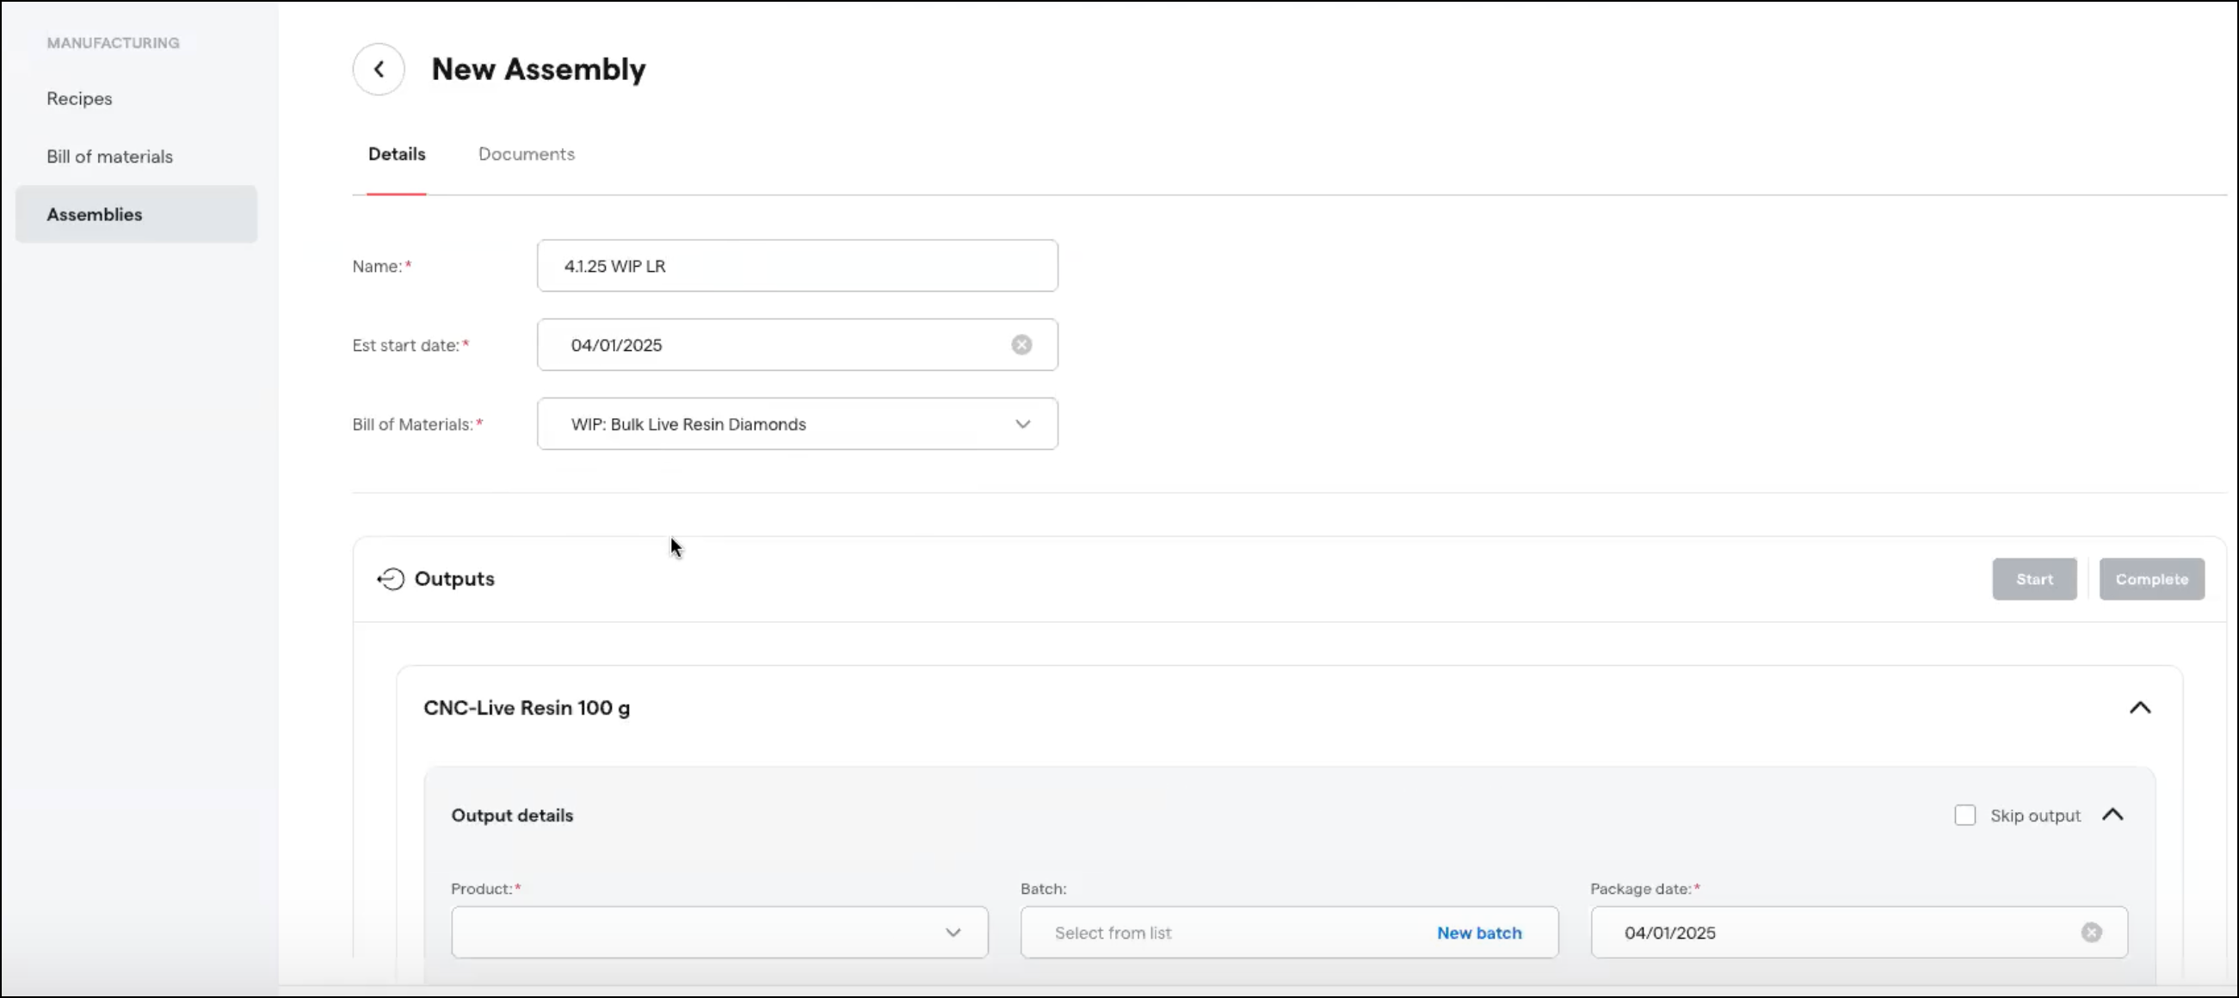Focus the Name input field
Viewport: 2239px width, 998px height.
pyautogui.click(x=797, y=266)
